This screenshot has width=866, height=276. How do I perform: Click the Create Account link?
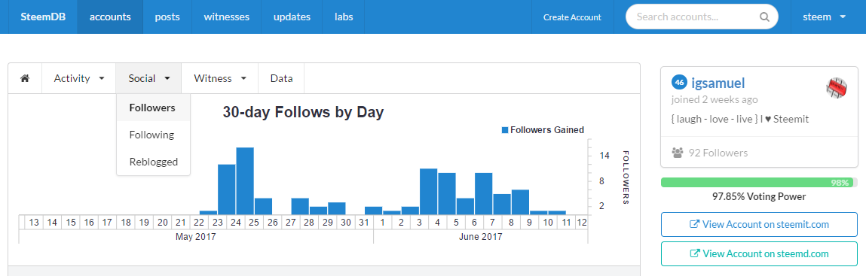[x=572, y=17]
